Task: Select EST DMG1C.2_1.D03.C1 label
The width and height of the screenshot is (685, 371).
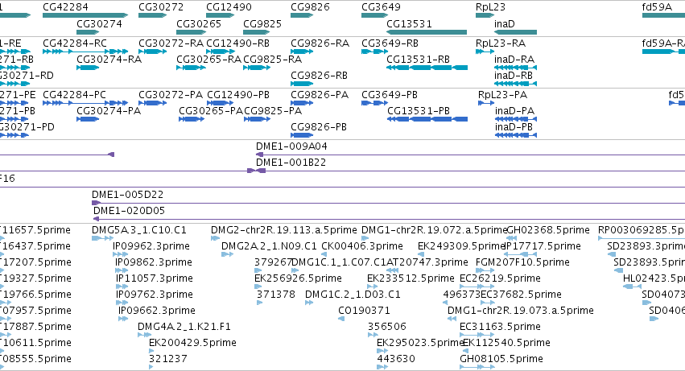Action: (353, 295)
